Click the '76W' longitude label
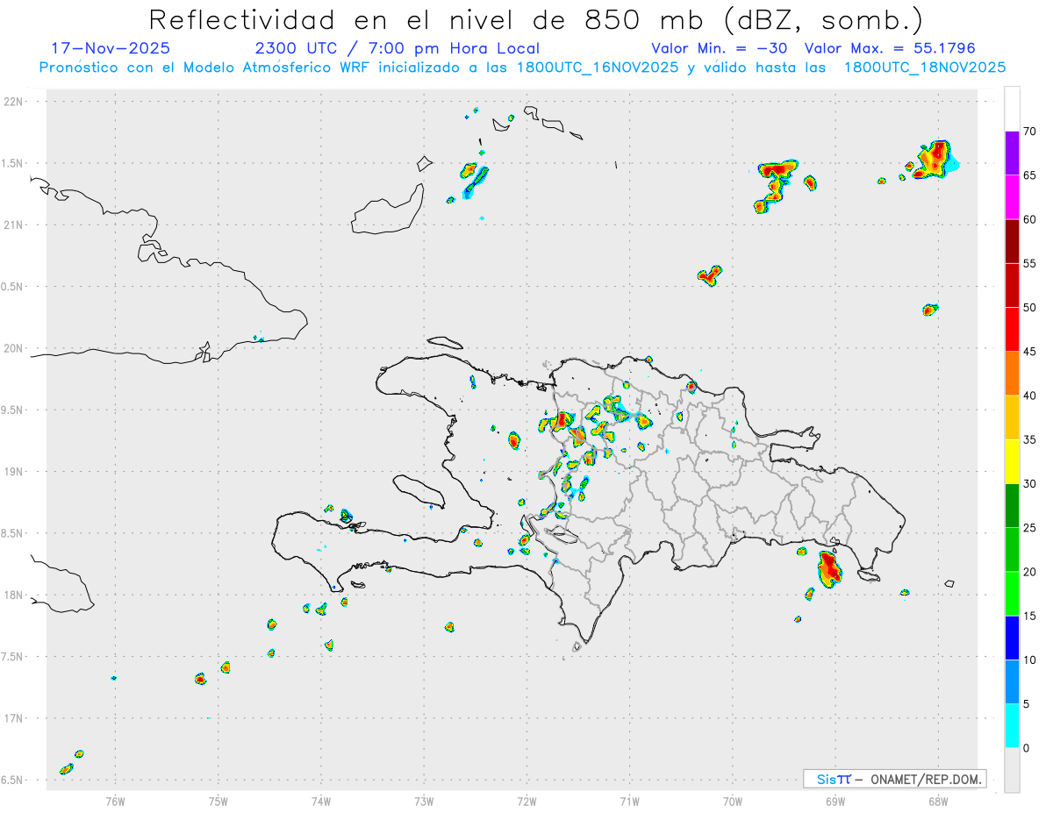Screen dimensions: 1053x813 coord(115,800)
